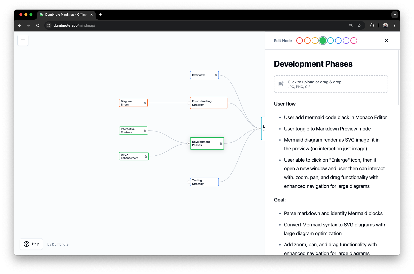Click the magnifier zoom icon in the address bar
Viewport: 414px width, 274px height.
[x=351, y=25]
